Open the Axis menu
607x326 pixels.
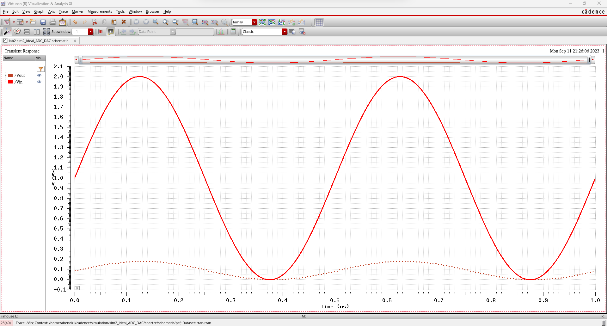(x=52, y=11)
